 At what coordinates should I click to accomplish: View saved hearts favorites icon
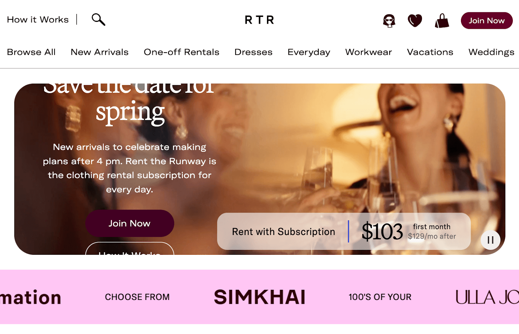click(415, 20)
